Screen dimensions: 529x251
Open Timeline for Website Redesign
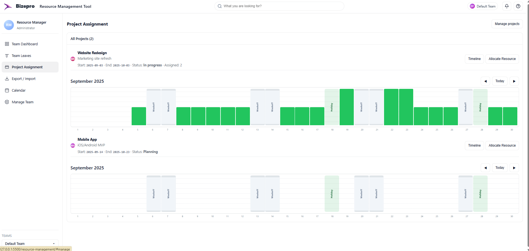pos(474,59)
